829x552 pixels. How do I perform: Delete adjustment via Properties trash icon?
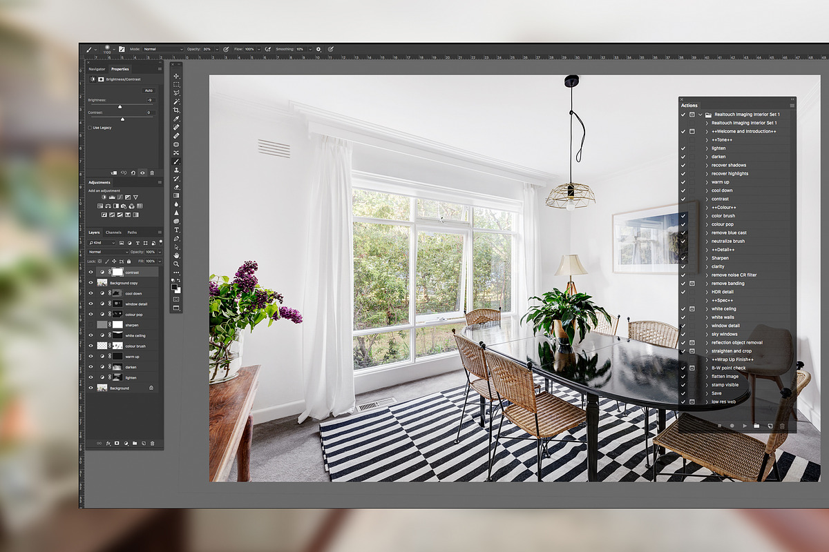pos(152,172)
